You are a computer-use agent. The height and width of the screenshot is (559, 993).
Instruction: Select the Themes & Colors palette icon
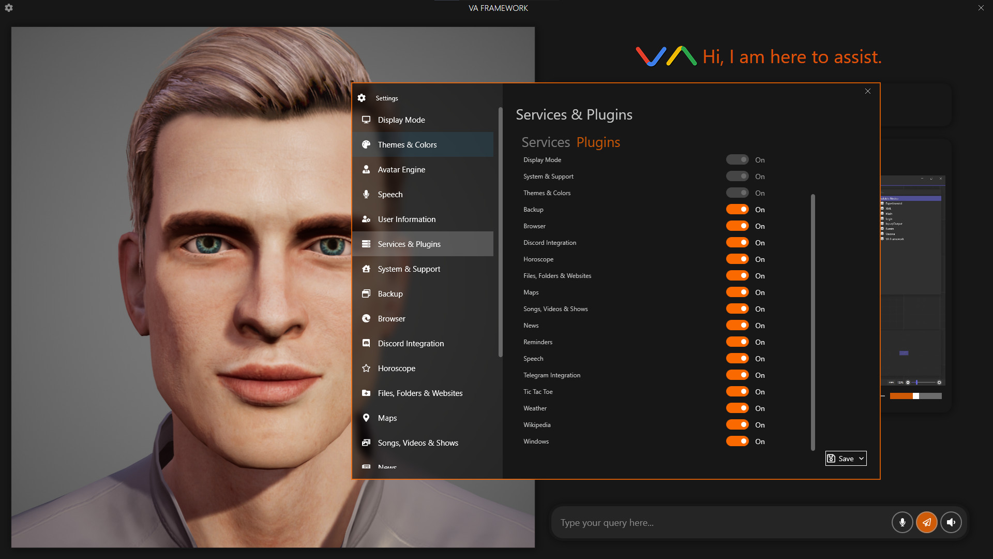366,144
